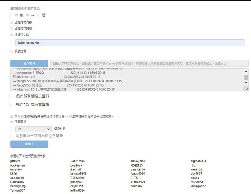This screenshot has height=194, width=251.
Task: Click the comments text area scrollbar thumb
Action: point(246,78)
